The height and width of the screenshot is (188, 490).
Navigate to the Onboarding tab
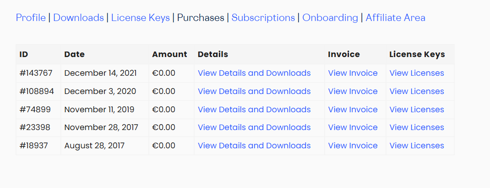(330, 18)
